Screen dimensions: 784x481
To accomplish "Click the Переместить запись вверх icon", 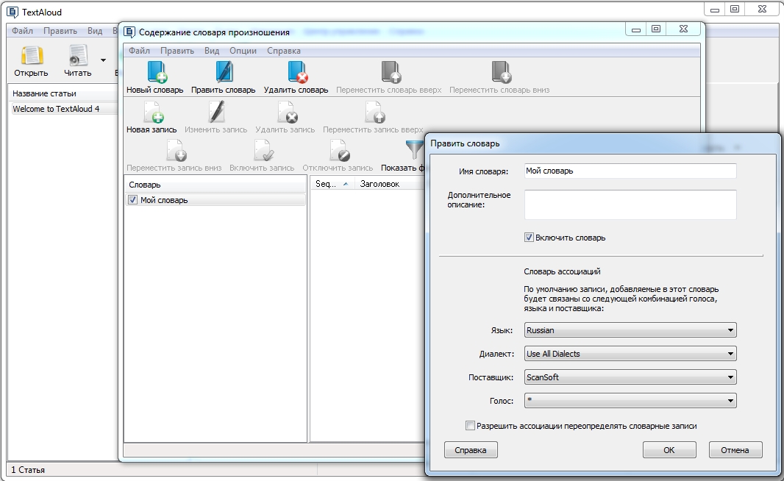I will coord(374,112).
